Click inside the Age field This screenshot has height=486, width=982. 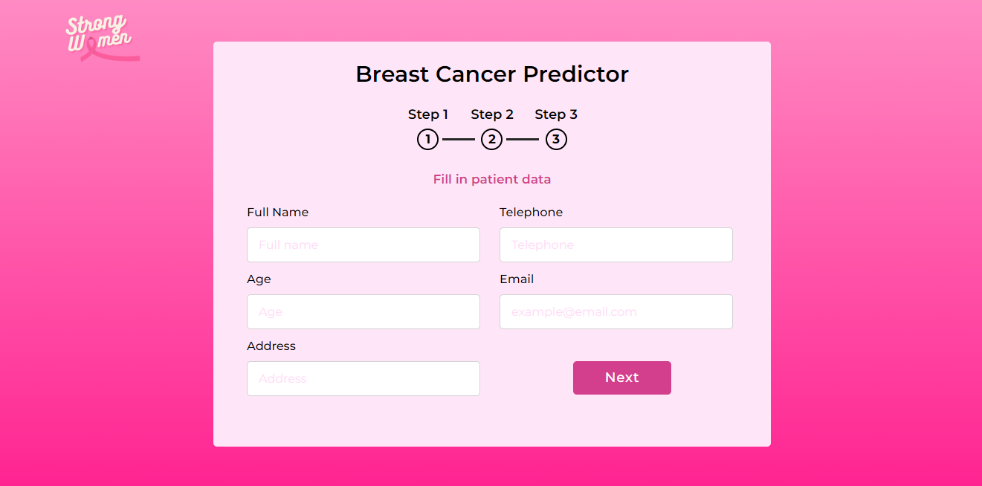pos(363,311)
